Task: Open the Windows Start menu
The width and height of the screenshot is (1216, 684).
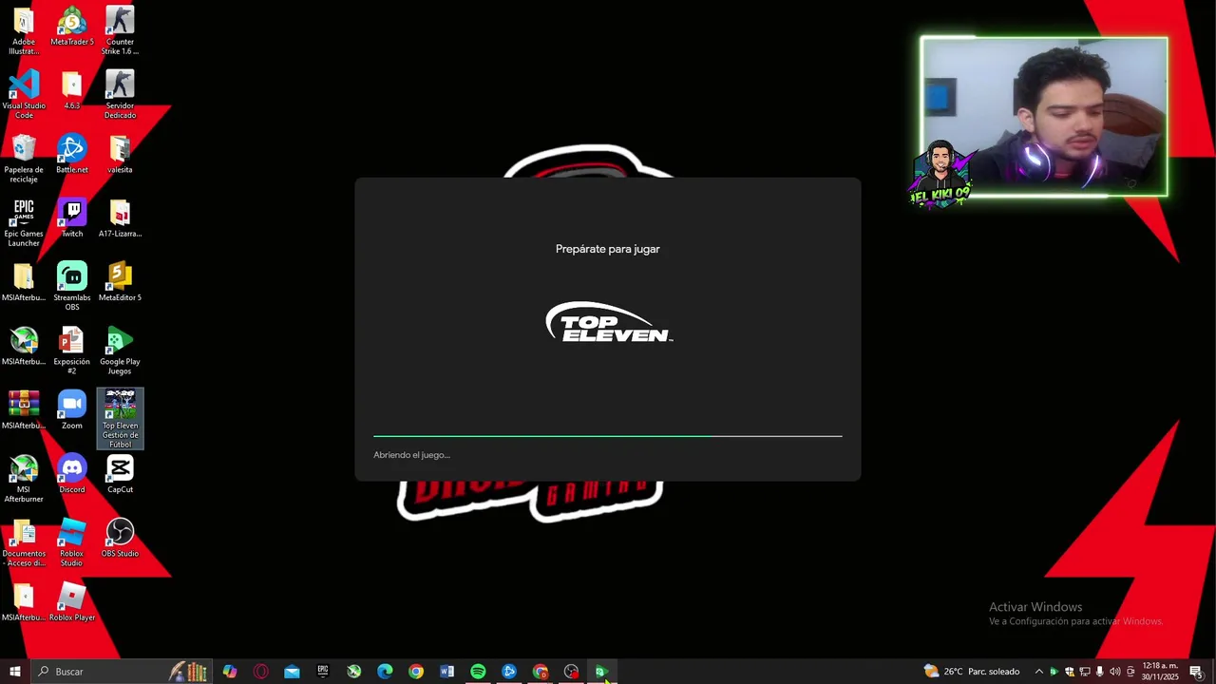Action: (15, 672)
